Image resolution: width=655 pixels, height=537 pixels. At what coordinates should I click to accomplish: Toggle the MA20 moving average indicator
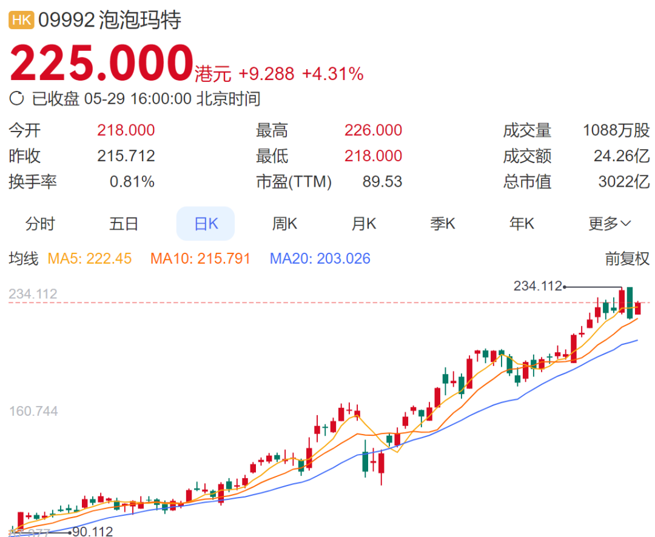point(320,259)
